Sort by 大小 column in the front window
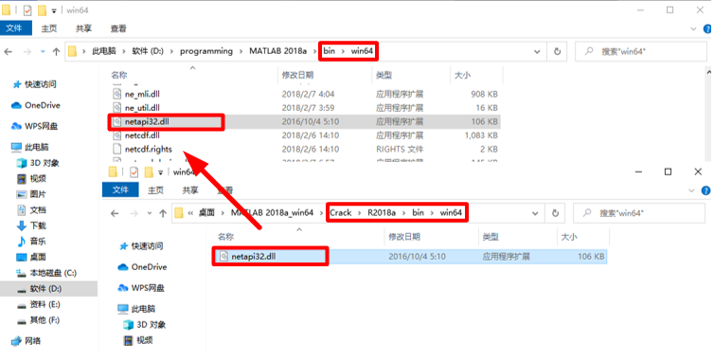This screenshot has height=362, width=714. point(569,237)
